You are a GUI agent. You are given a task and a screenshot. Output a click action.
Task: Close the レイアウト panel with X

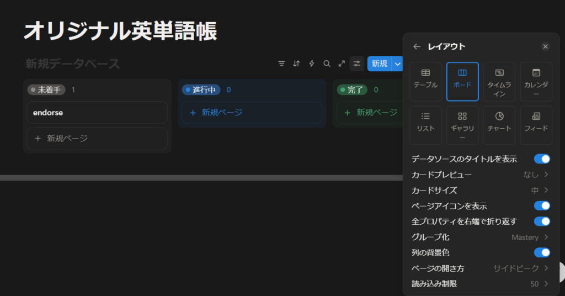(545, 46)
